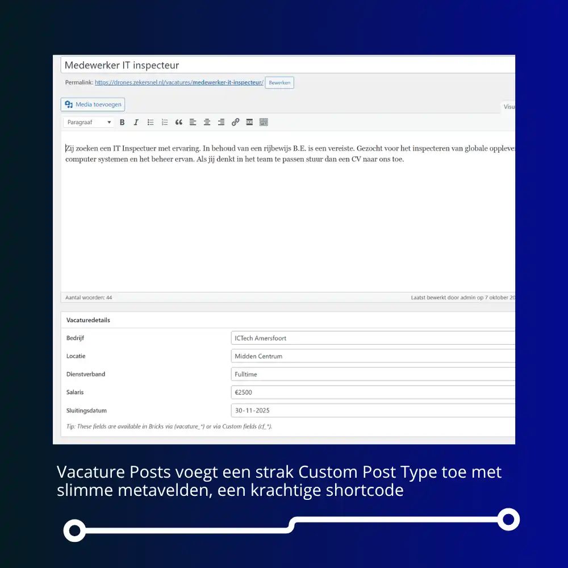This screenshot has width=568, height=568.
Task: Switch to the Visueel editor tab
Action: pos(508,106)
